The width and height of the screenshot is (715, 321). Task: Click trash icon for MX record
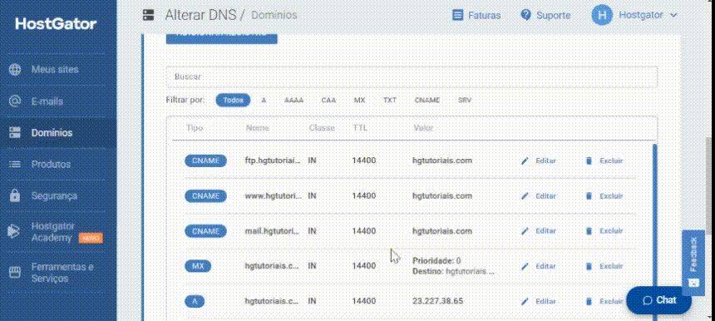click(x=589, y=266)
